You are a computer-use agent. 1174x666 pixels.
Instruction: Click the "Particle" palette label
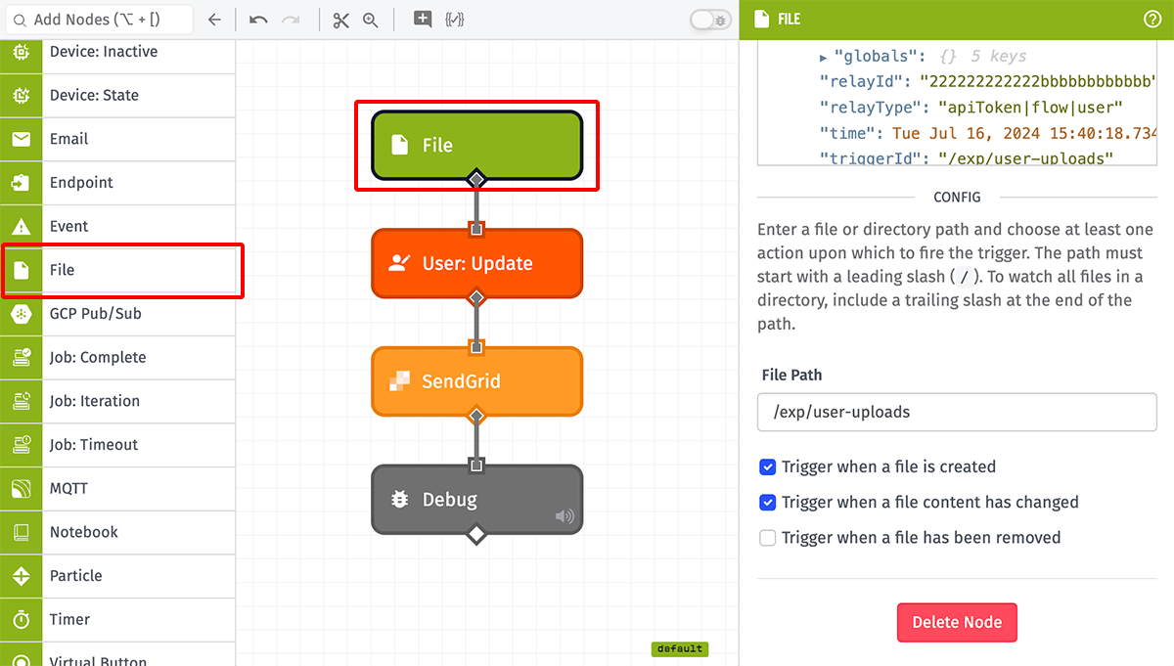[x=76, y=576]
